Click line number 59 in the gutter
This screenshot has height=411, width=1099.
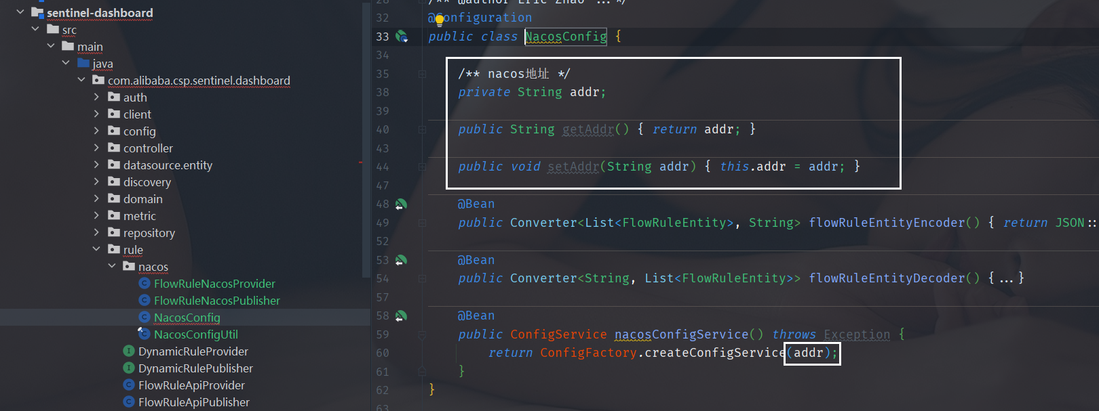[383, 334]
